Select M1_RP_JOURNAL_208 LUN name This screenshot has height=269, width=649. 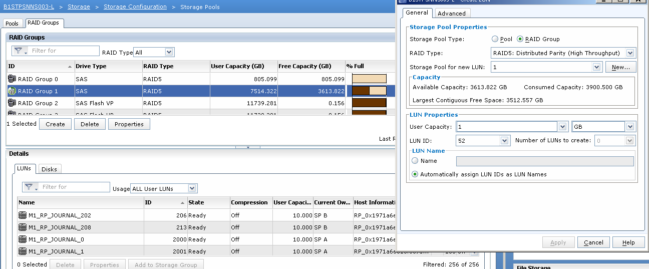[x=60, y=227]
